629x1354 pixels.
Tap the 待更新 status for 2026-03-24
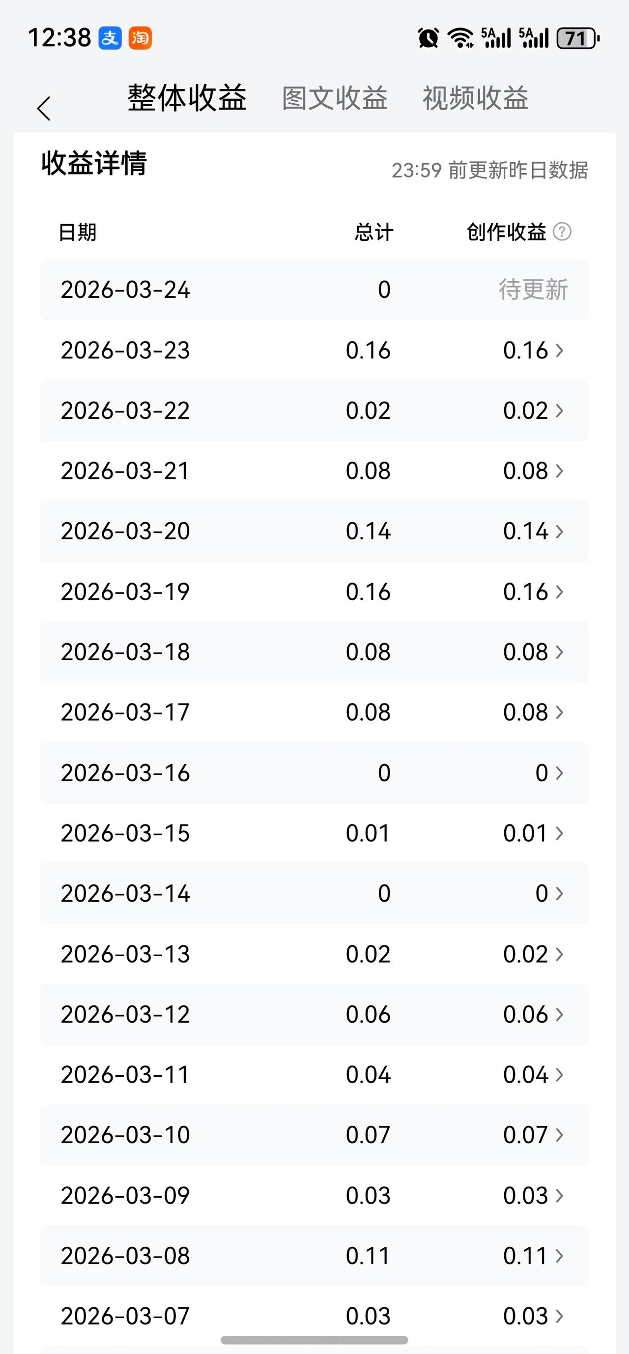(533, 290)
